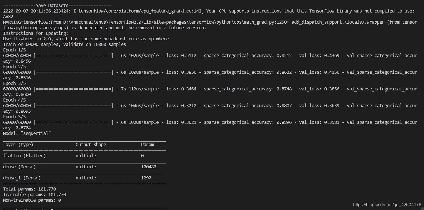Click the 'Trainable params: 101,770' line
The height and width of the screenshot is (210, 424).
pos(35,195)
